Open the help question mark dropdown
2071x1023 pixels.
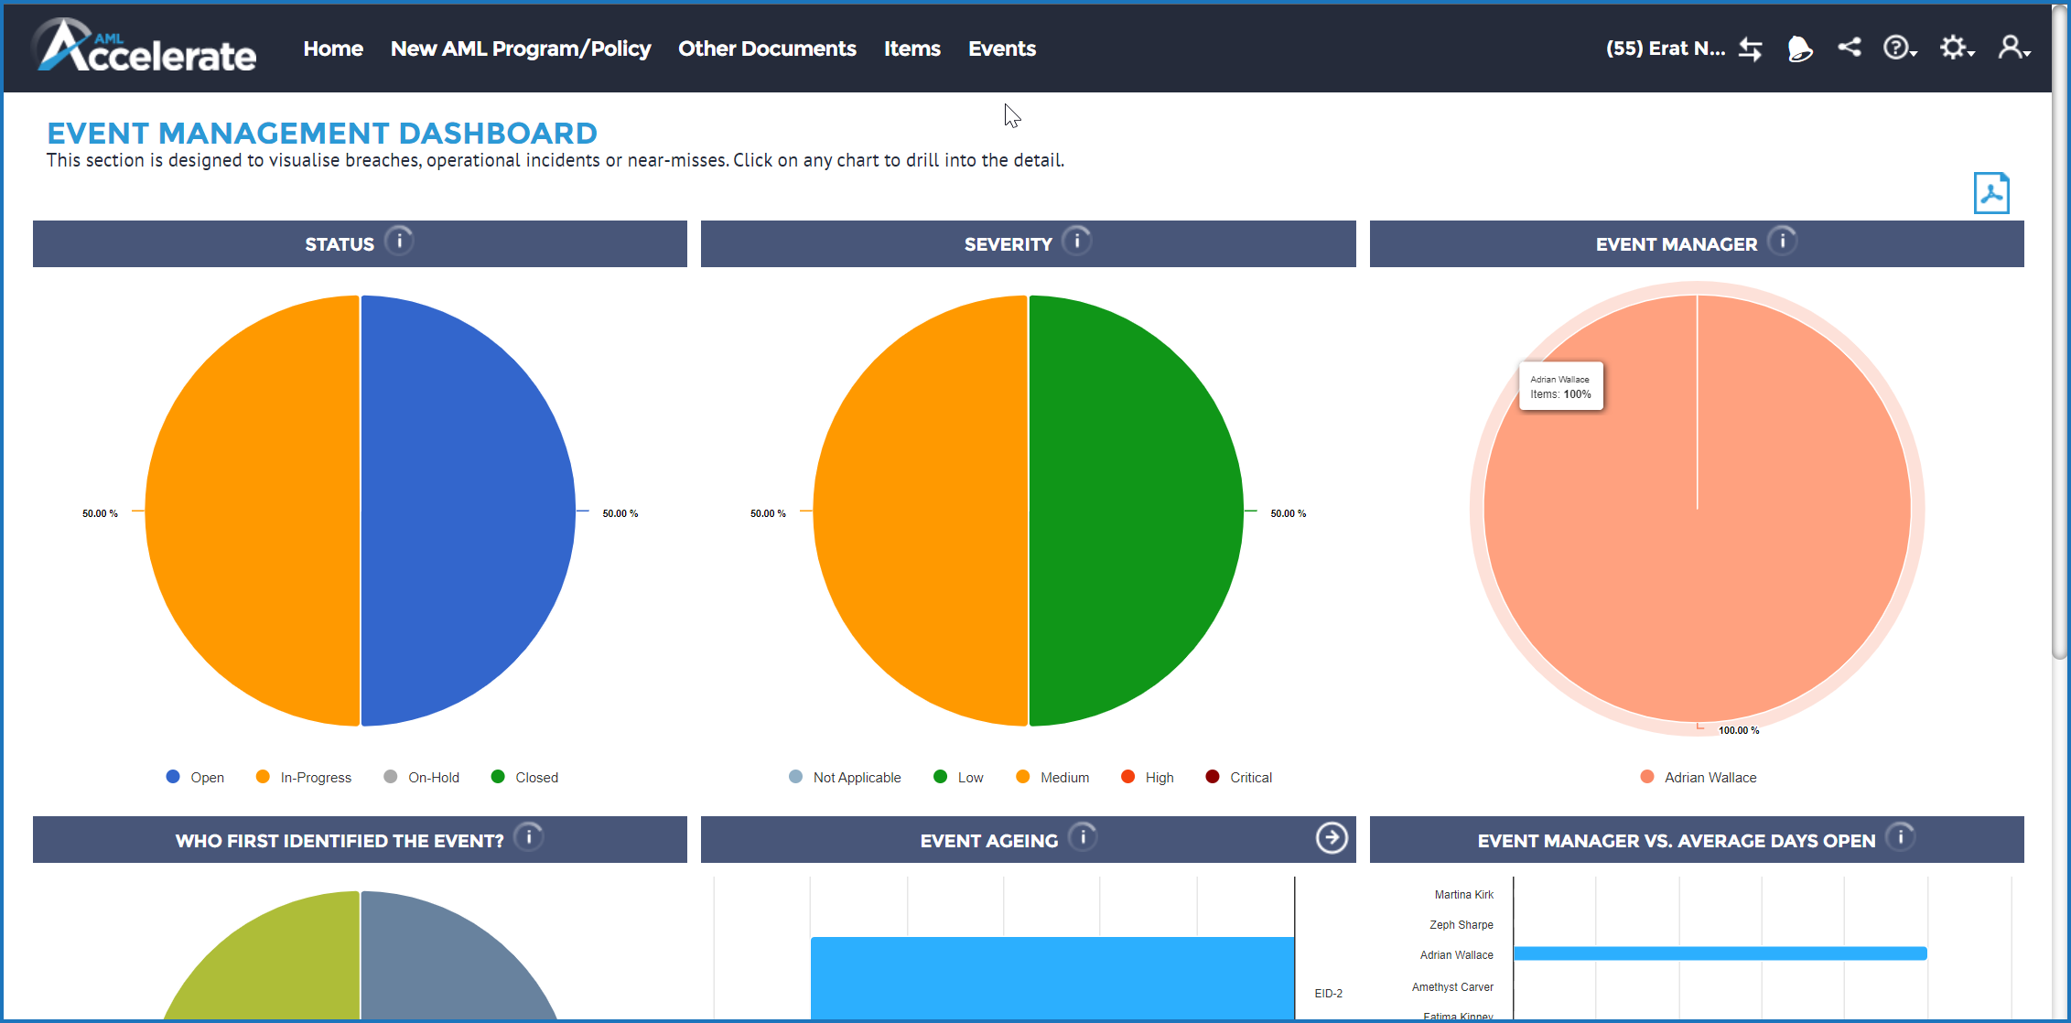click(x=1900, y=48)
